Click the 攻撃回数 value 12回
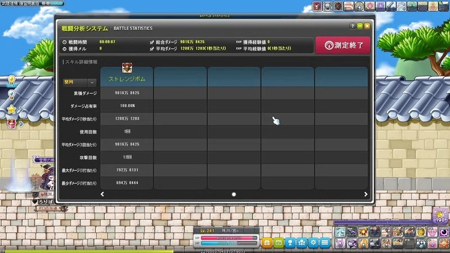This screenshot has width=450, height=253. pyautogui.click(x=127, y=157)
